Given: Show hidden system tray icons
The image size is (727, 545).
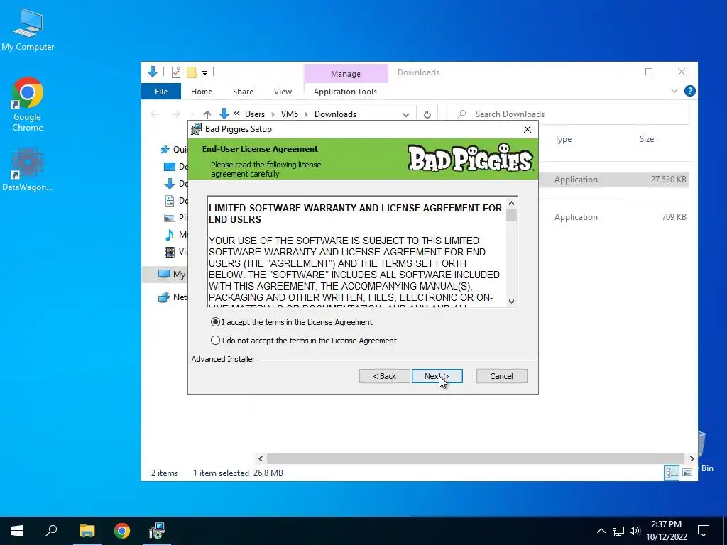Looking at the screenshot, I should [x=601, y=531].
